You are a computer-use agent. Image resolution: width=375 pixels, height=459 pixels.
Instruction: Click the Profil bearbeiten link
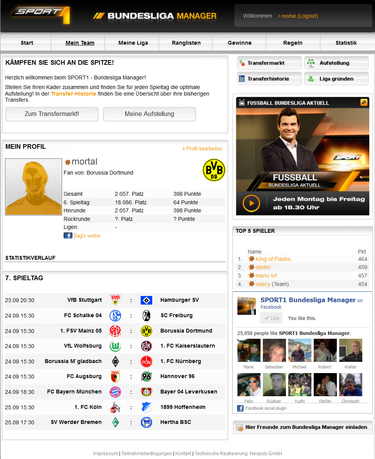coord(202,148)
